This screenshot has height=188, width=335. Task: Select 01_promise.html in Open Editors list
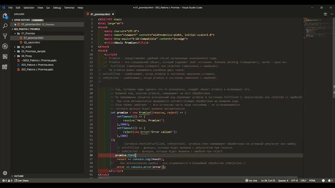coord(47,25)
